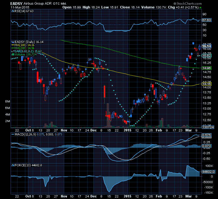218x199 pixels.
Task: Click the 0.575 MACD axis tag
Action: 206,135
